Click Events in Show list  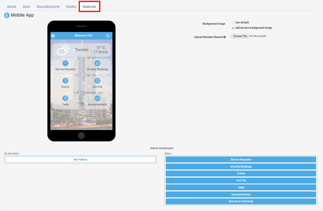[241, 173]
